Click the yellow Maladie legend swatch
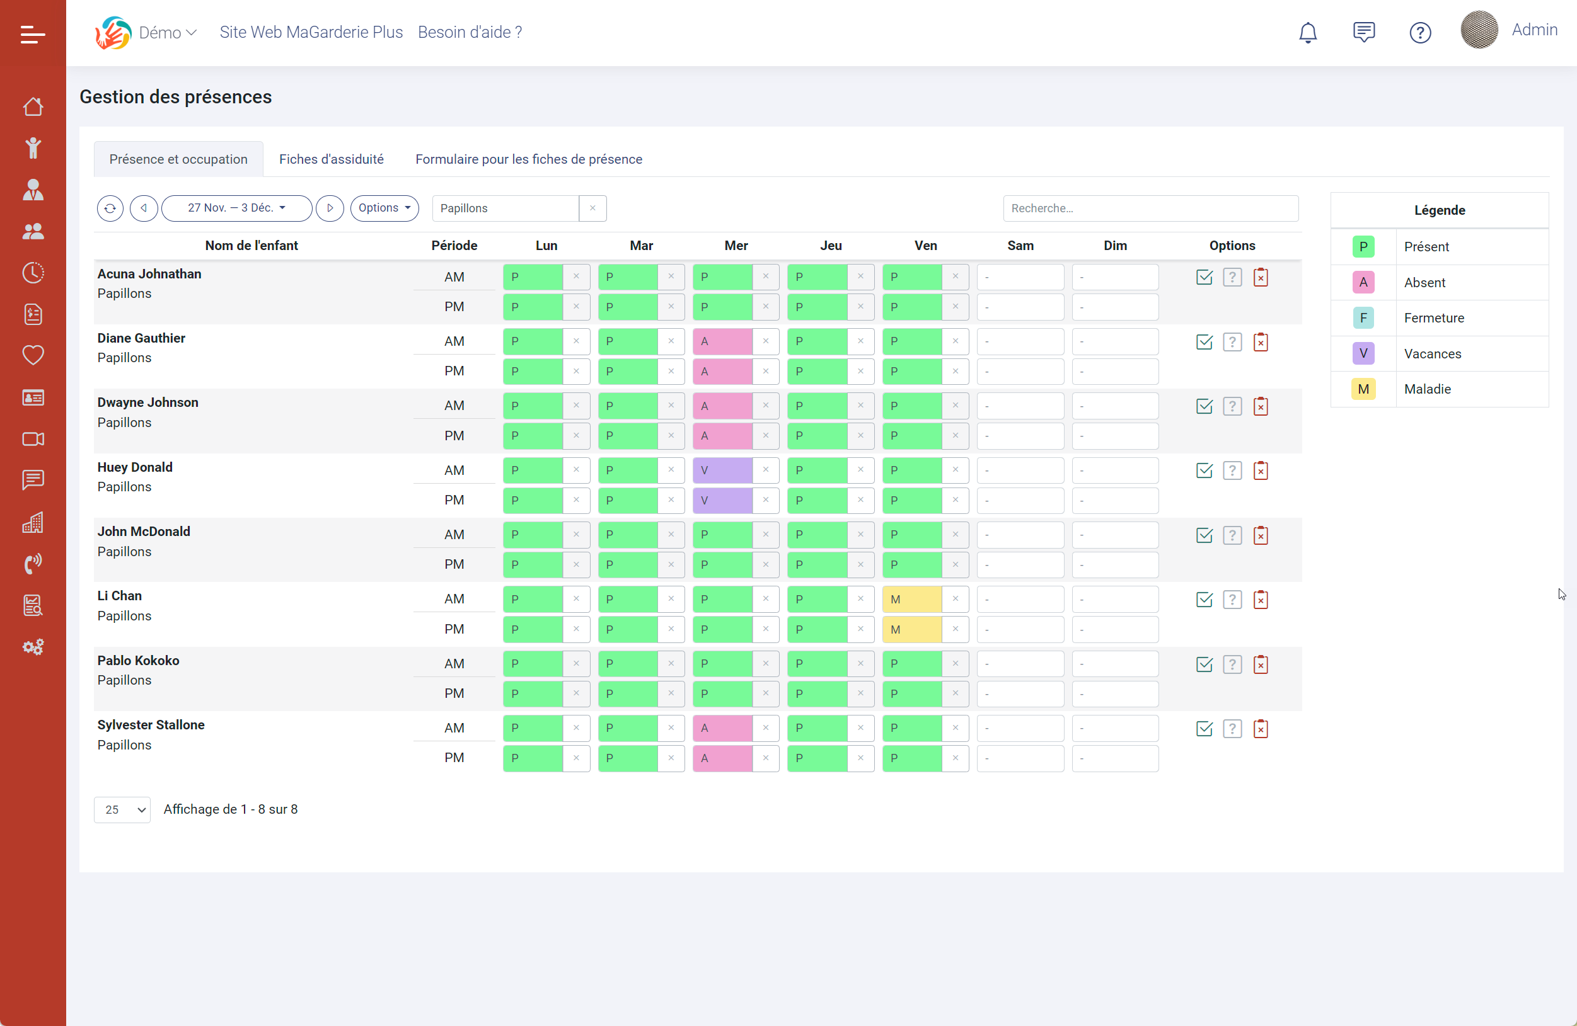 pos(1363,389)
